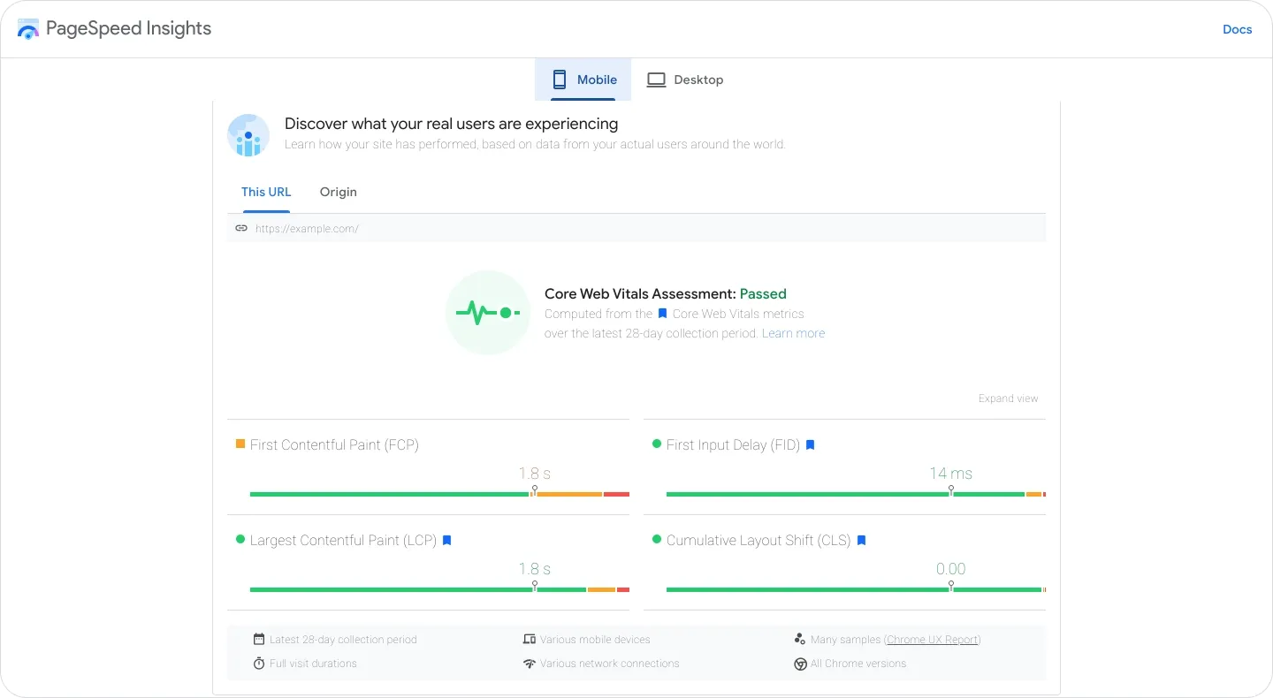Click the Latest 28-day collection period text
The height and width of the screenshot is (698, 1273).
pos(343,640)
